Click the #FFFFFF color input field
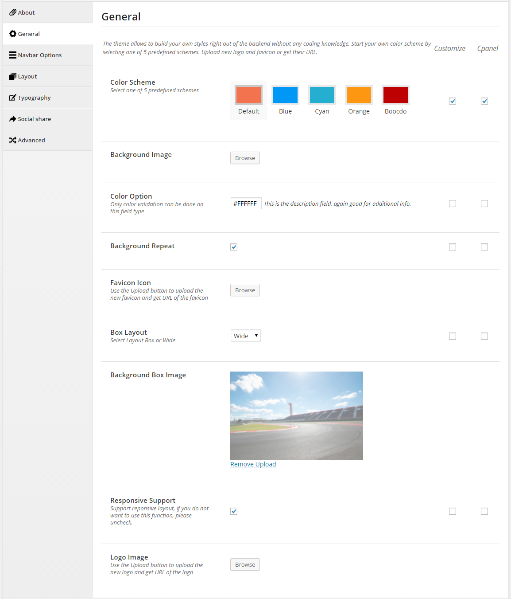This screenshot has height=599, width=511. coord(246,204)
